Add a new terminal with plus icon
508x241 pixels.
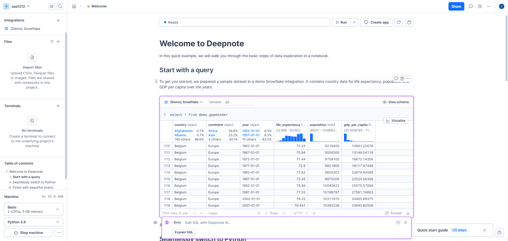coord(58,106)
